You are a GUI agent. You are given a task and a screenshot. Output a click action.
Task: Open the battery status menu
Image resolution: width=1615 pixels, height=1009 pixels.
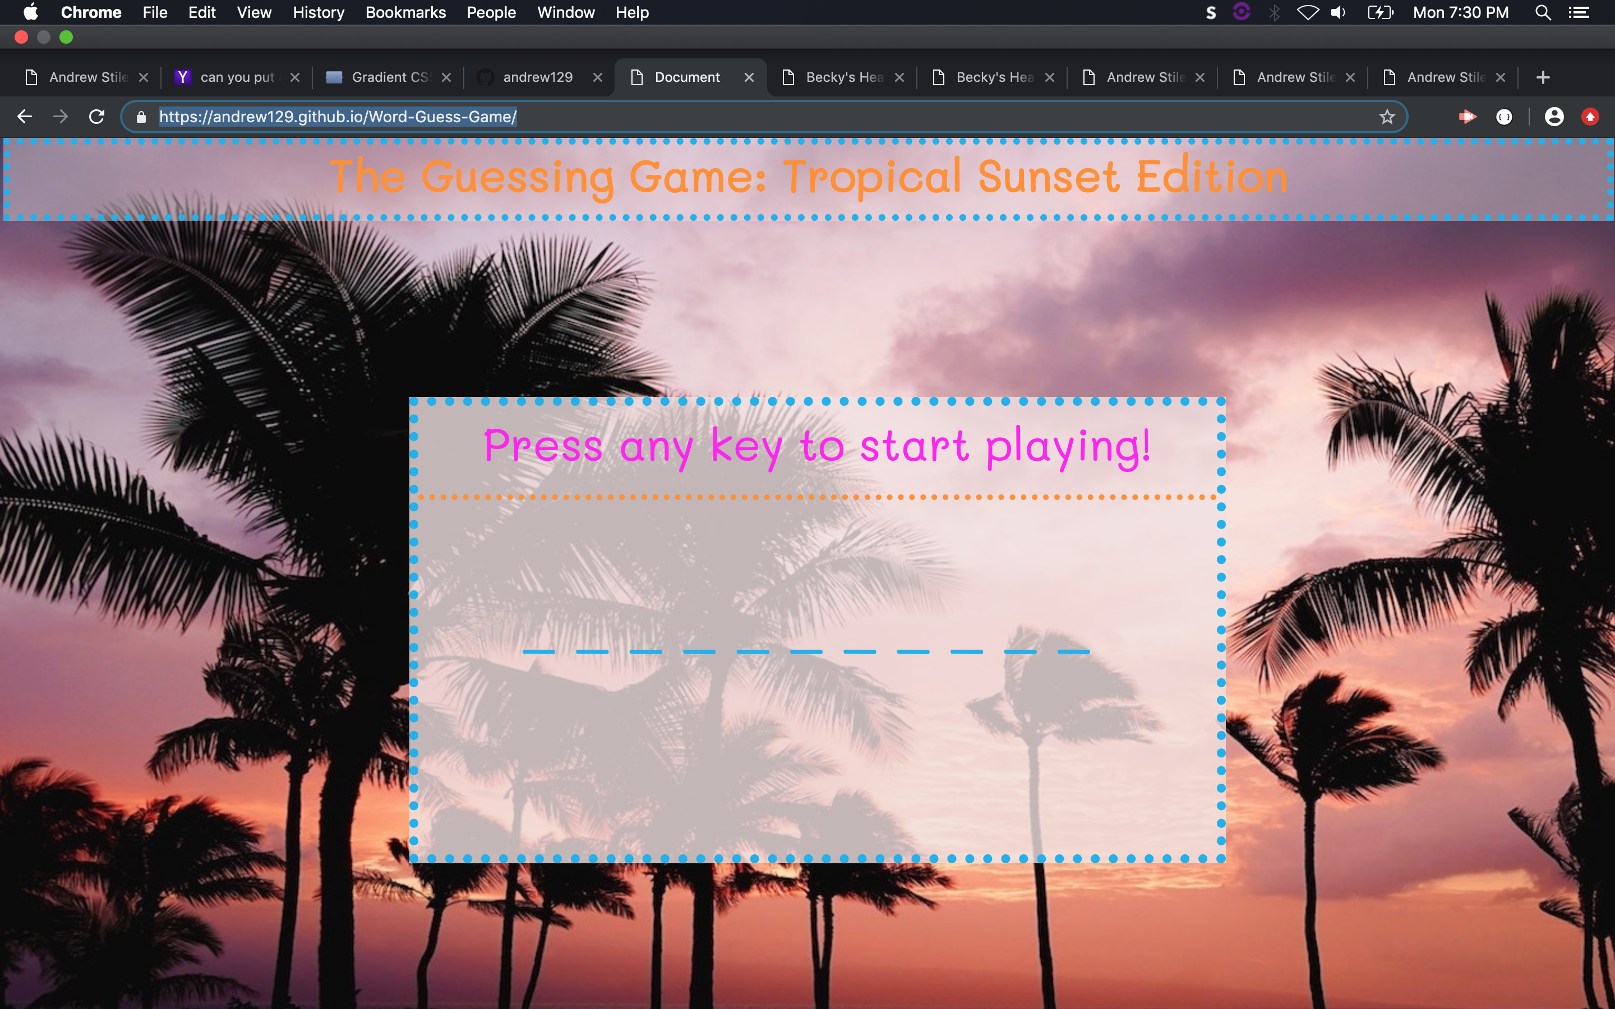[x=1379, y=13]
